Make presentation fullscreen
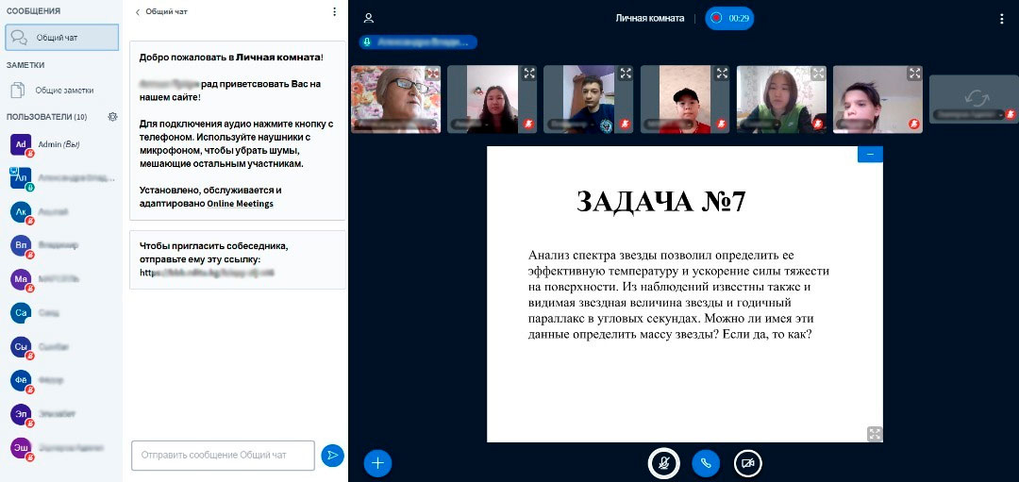The height and width of the screenshot is (482, 1019). 875,434
